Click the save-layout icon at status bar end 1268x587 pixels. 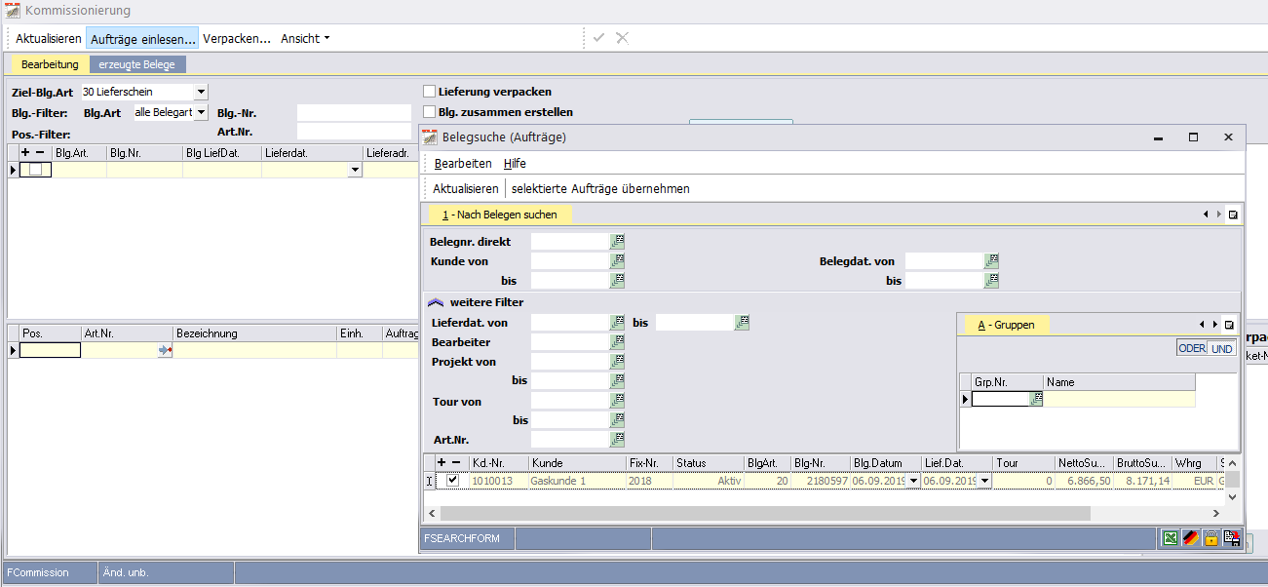click(1232, 538)
